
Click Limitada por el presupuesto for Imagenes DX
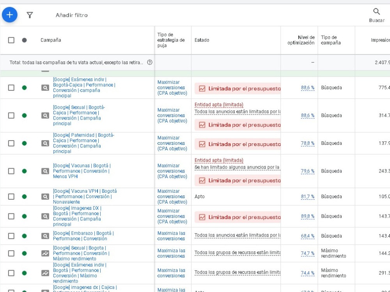238,217
